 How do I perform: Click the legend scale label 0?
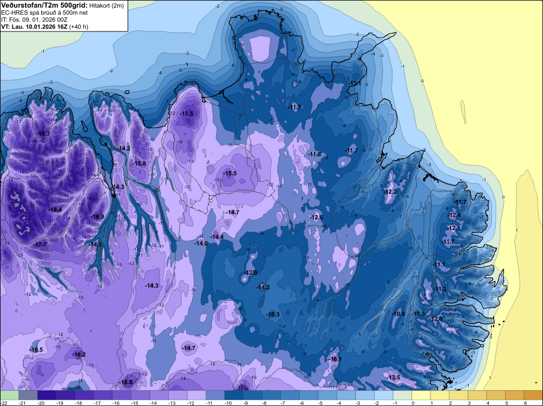(x=413, y=403)
